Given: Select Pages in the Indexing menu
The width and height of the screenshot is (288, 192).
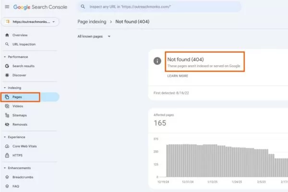Looking at the screenshot, I should 17,97.
